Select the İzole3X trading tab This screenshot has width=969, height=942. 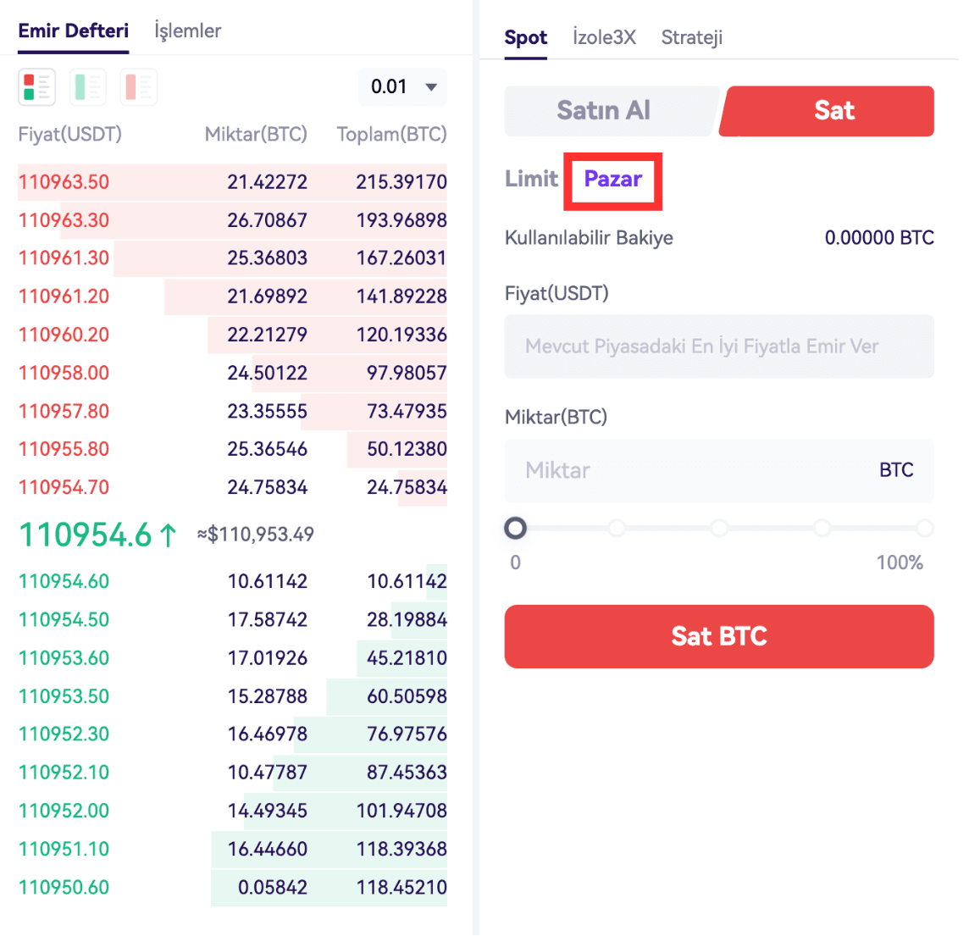(x=604, y=37)
